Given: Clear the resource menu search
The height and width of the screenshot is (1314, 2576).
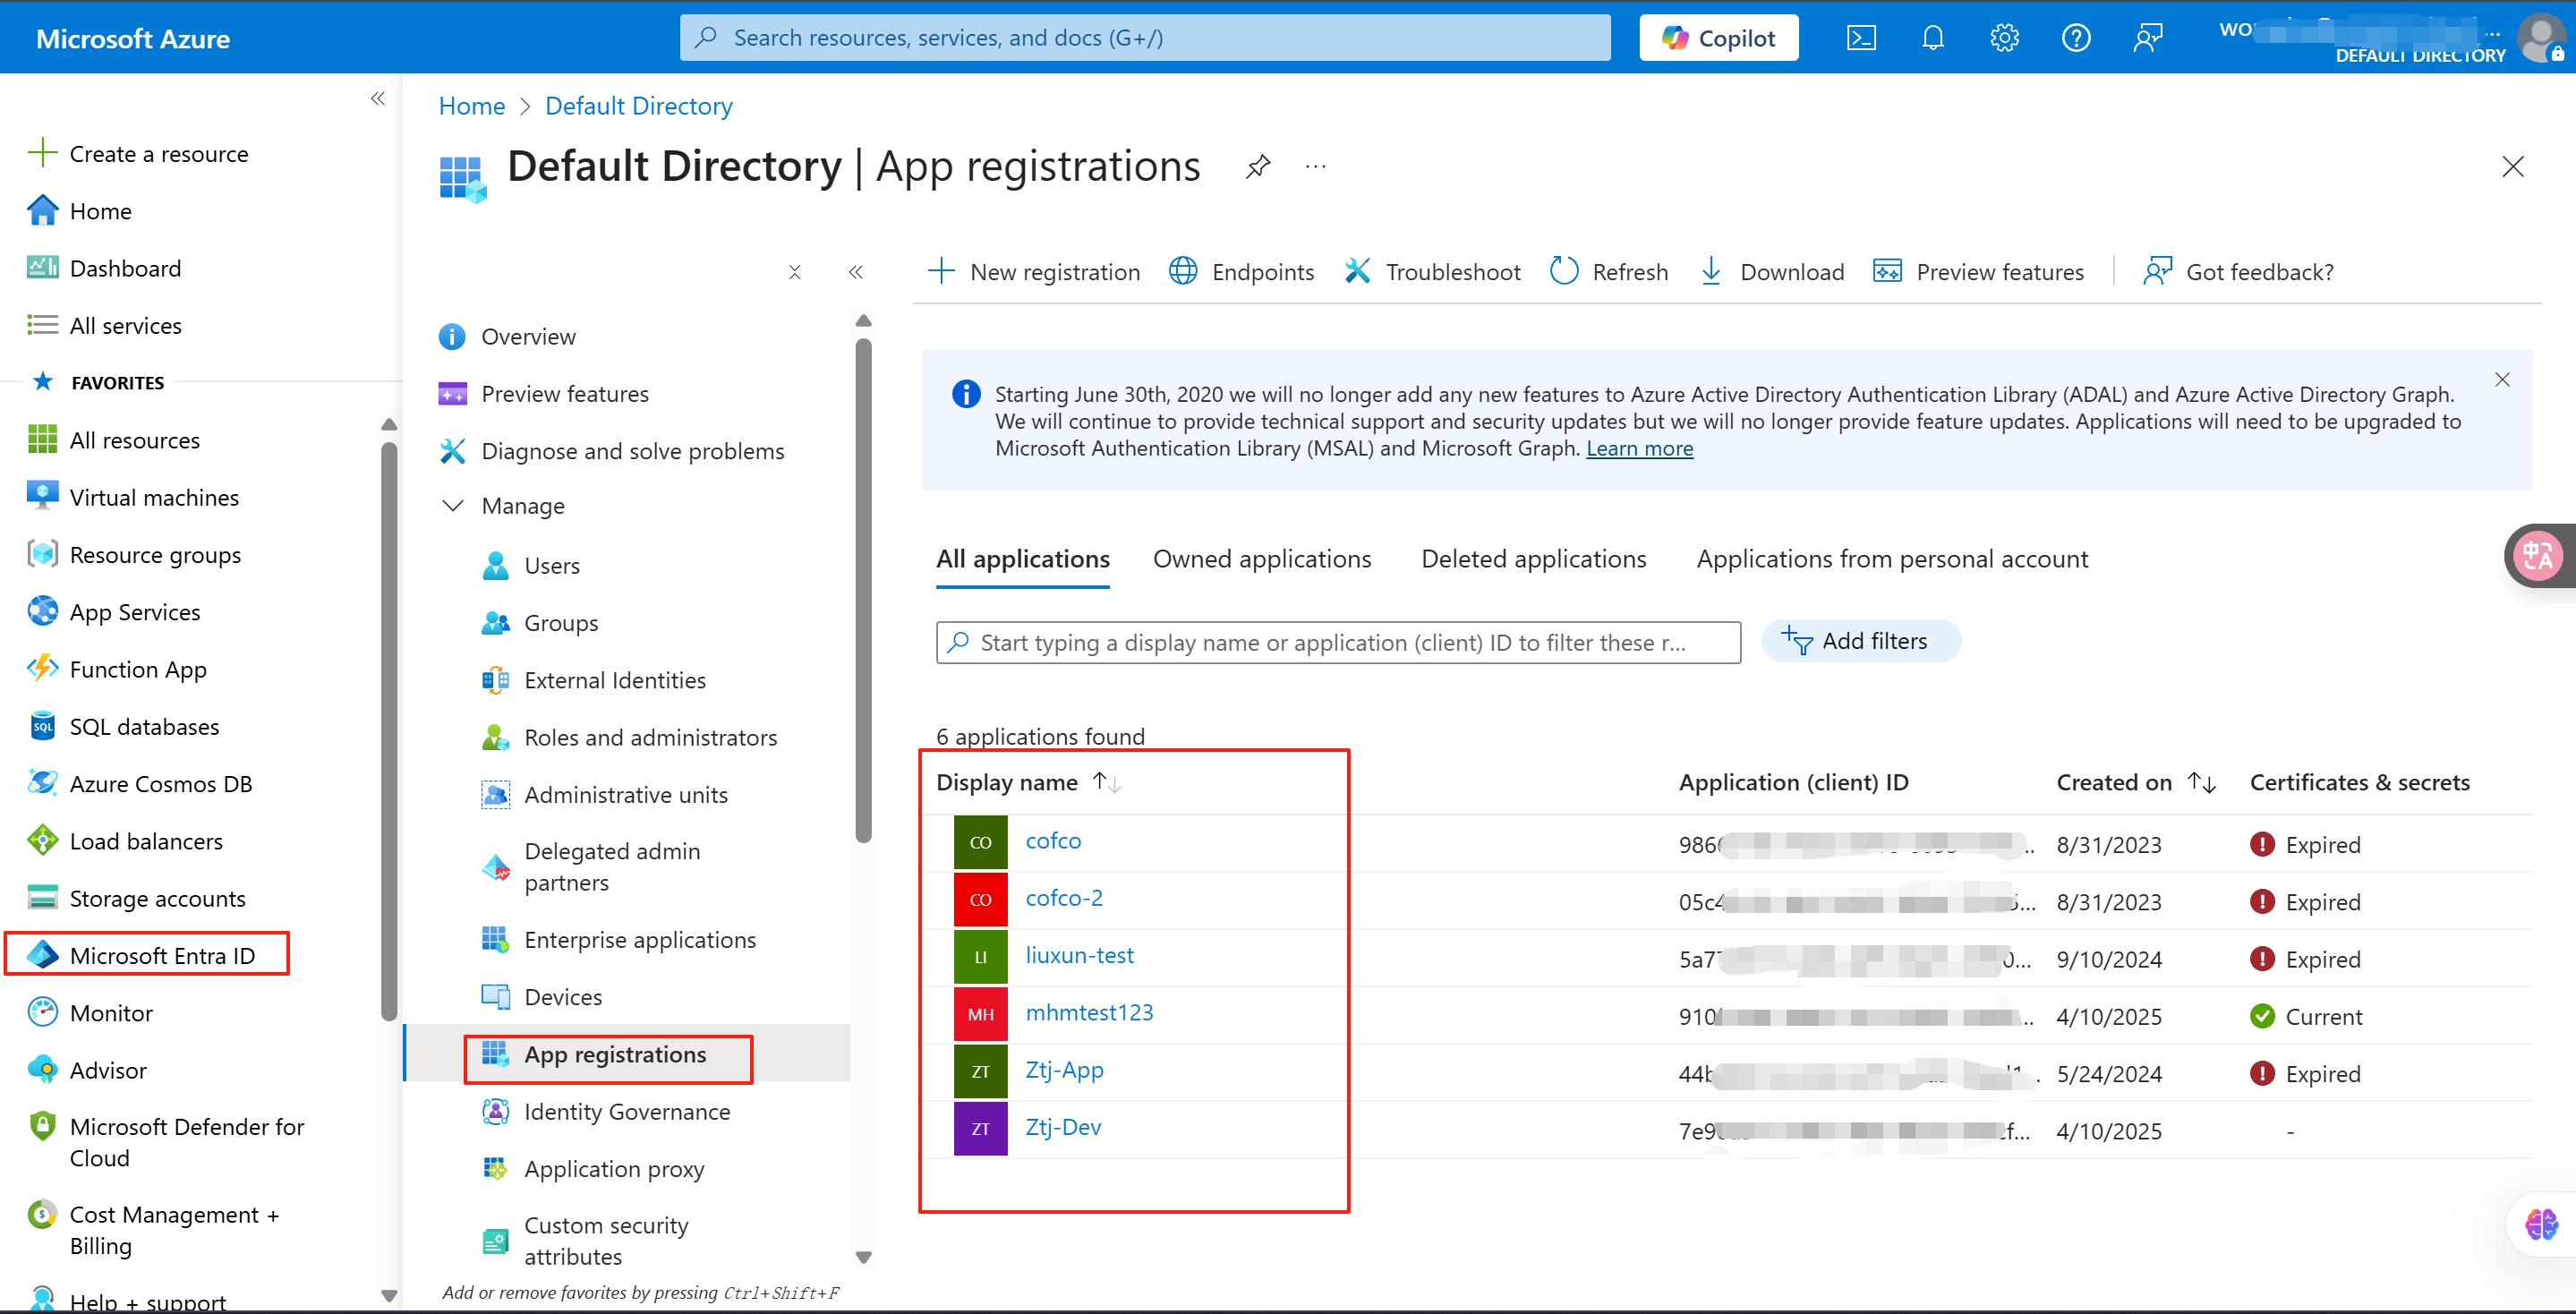Looking at the screenshot, I should click(794, 272).
